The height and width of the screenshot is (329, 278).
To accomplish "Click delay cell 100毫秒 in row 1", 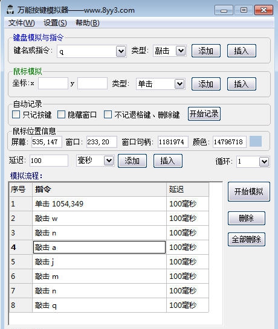I will (x=187, y=204).
